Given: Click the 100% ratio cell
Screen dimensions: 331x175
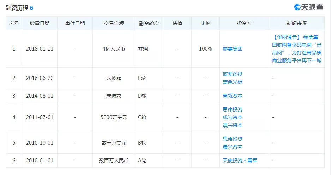Looking at the screenshot, I should pos(205,49).
